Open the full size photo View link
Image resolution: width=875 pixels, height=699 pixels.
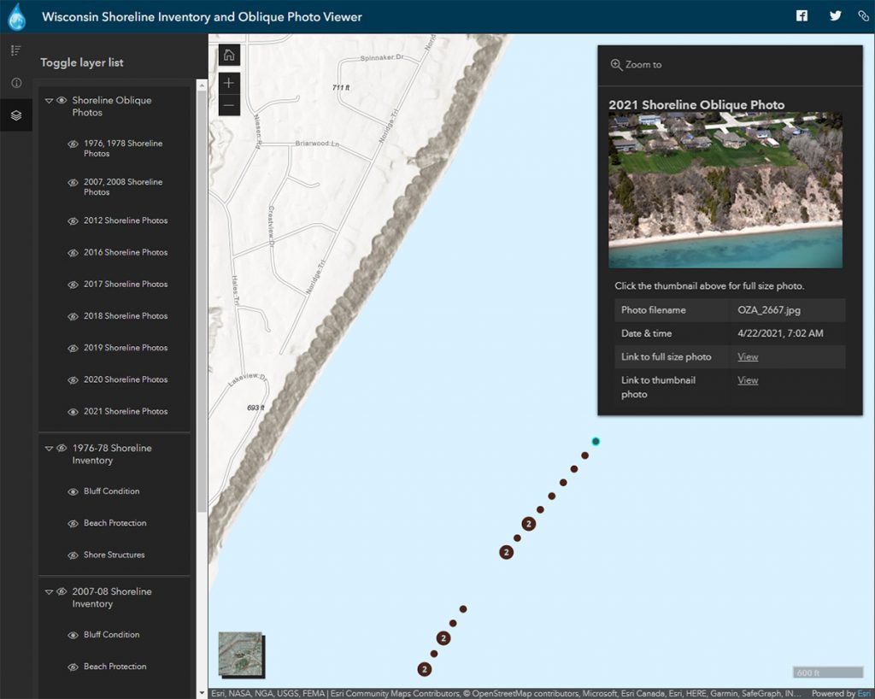tap(747, 356)
